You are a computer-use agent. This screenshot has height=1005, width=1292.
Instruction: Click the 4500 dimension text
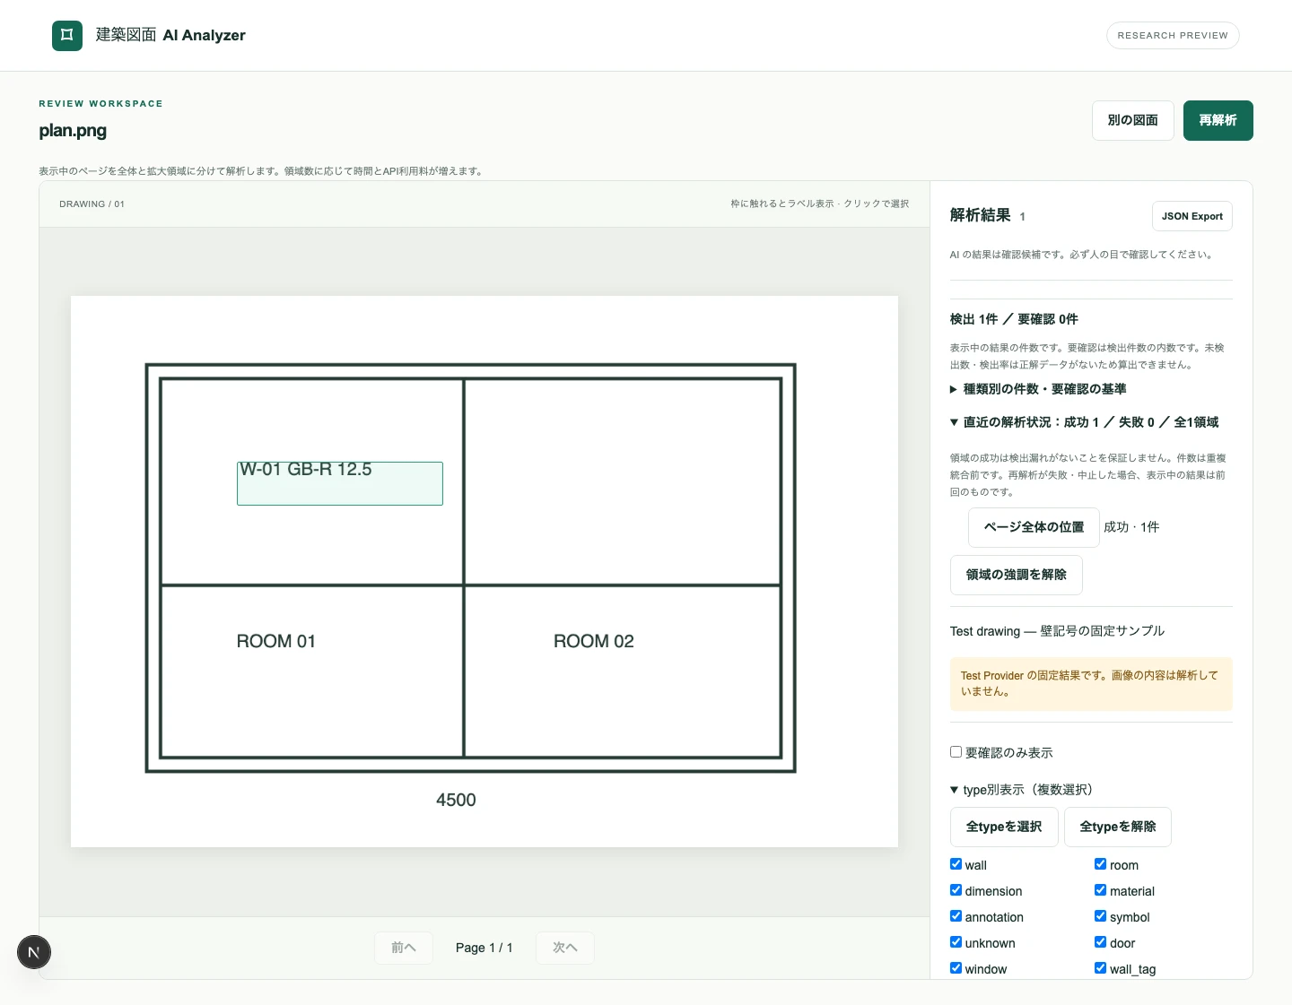point(456,800)
